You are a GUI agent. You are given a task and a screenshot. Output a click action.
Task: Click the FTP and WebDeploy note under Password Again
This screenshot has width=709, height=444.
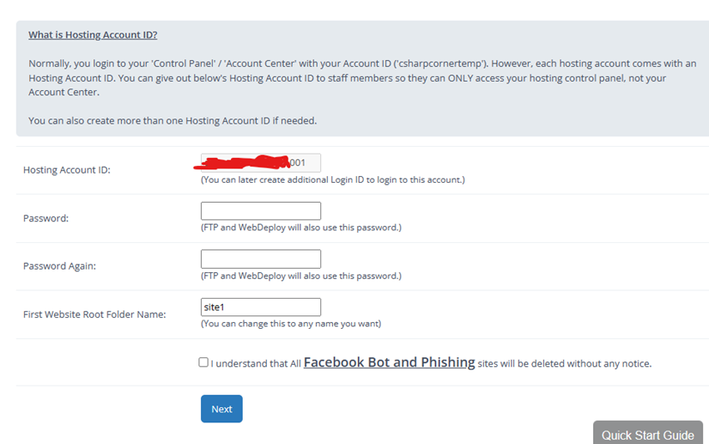coord(300,275)
